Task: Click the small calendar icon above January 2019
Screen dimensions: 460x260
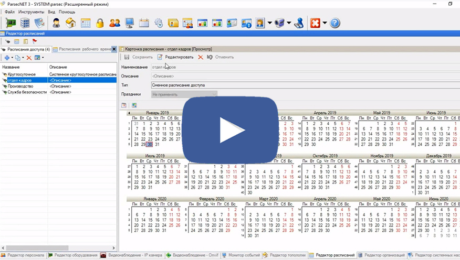Action: point(124,105)
